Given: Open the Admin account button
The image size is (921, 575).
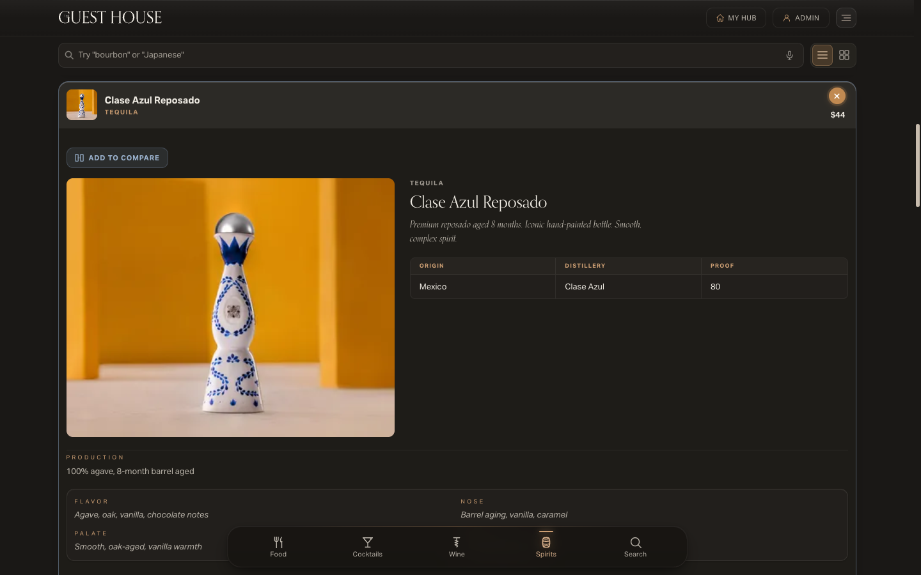Looking at the screenshot, I should (801, 18).
